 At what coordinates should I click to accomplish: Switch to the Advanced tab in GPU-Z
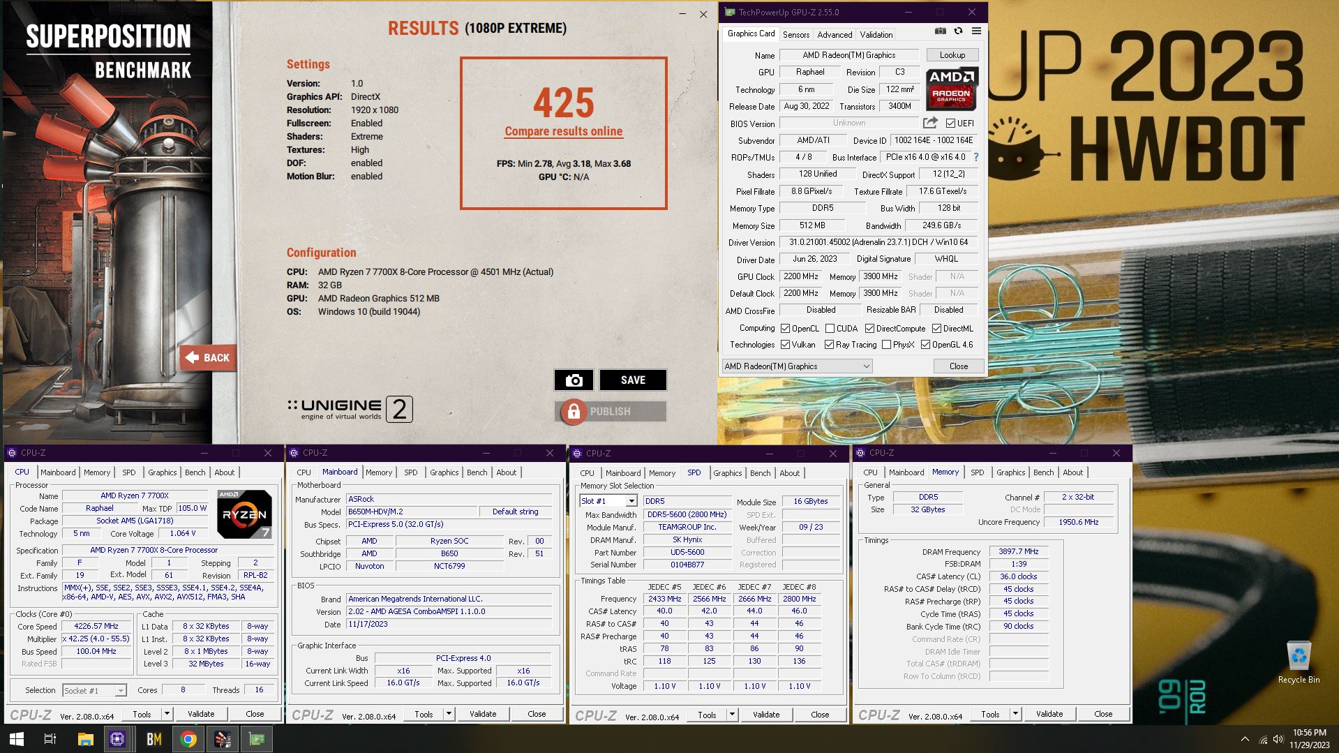tap(835, 34)
